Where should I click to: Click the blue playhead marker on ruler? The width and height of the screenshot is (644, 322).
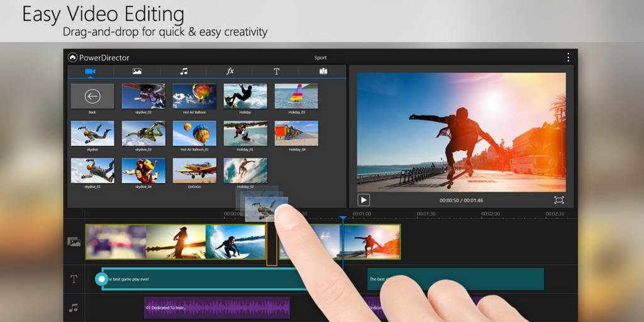click(x=343, y=218)
